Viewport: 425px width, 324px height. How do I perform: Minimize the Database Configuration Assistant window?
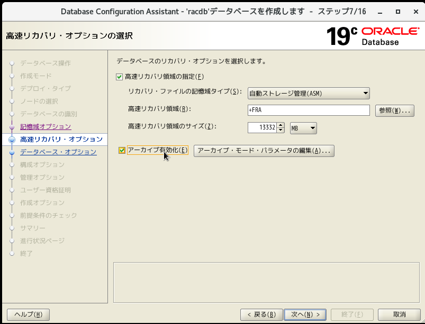pyautogui.click(x=381, y=12)
